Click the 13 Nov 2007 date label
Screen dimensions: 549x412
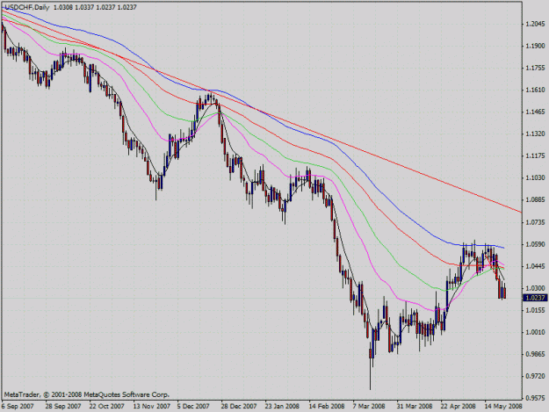152,407
